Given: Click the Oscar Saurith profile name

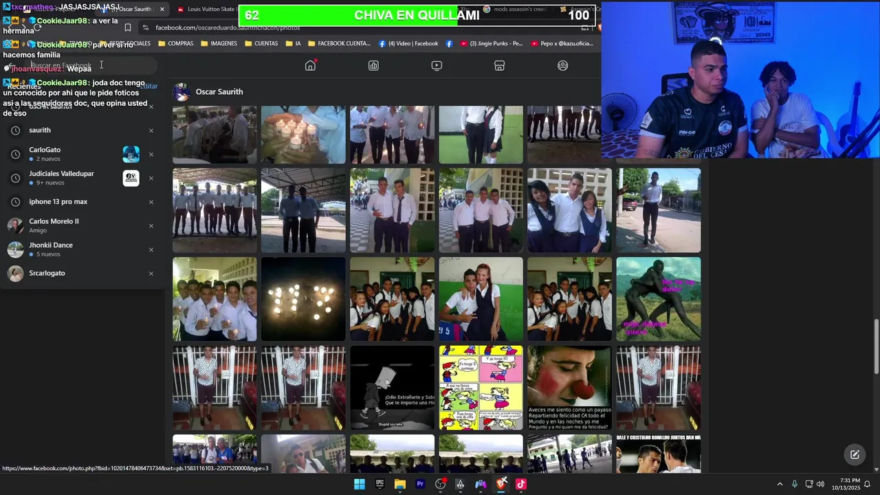Looking at the screenshot, I should click(x=219, y=91).
